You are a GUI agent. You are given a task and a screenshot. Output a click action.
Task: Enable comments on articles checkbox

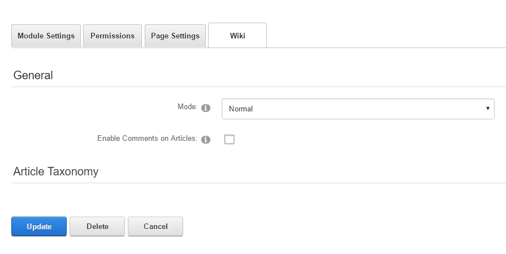(x=230, y=139)
